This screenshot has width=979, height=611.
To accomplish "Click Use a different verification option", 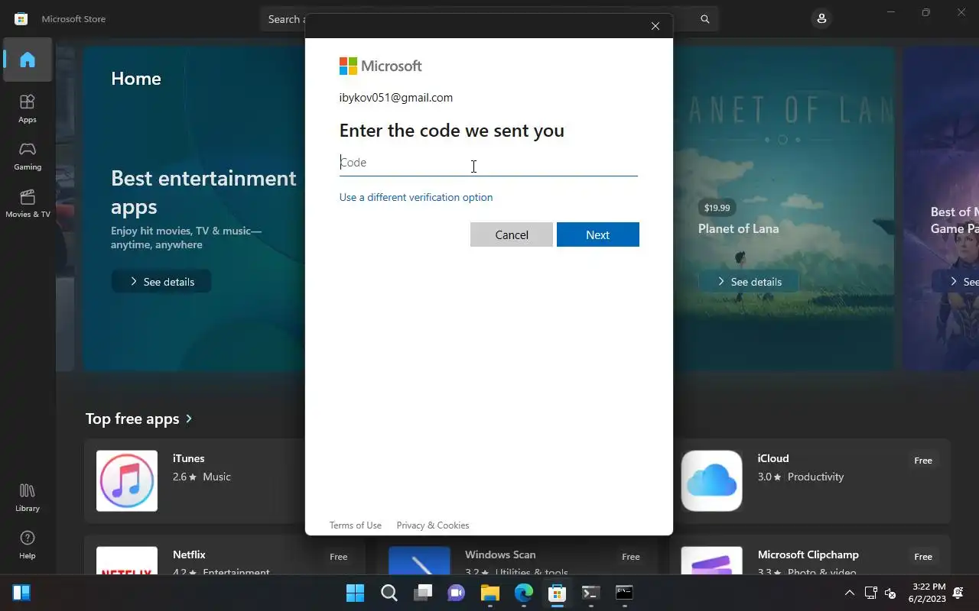I will click(416, 197).
